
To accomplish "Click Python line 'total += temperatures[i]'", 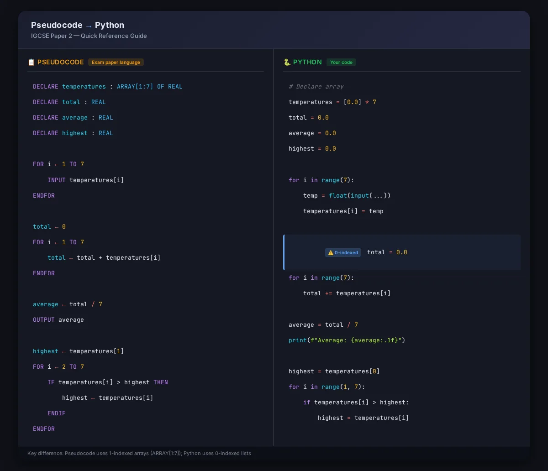I will pyautogui.click(x=347, y=293).
